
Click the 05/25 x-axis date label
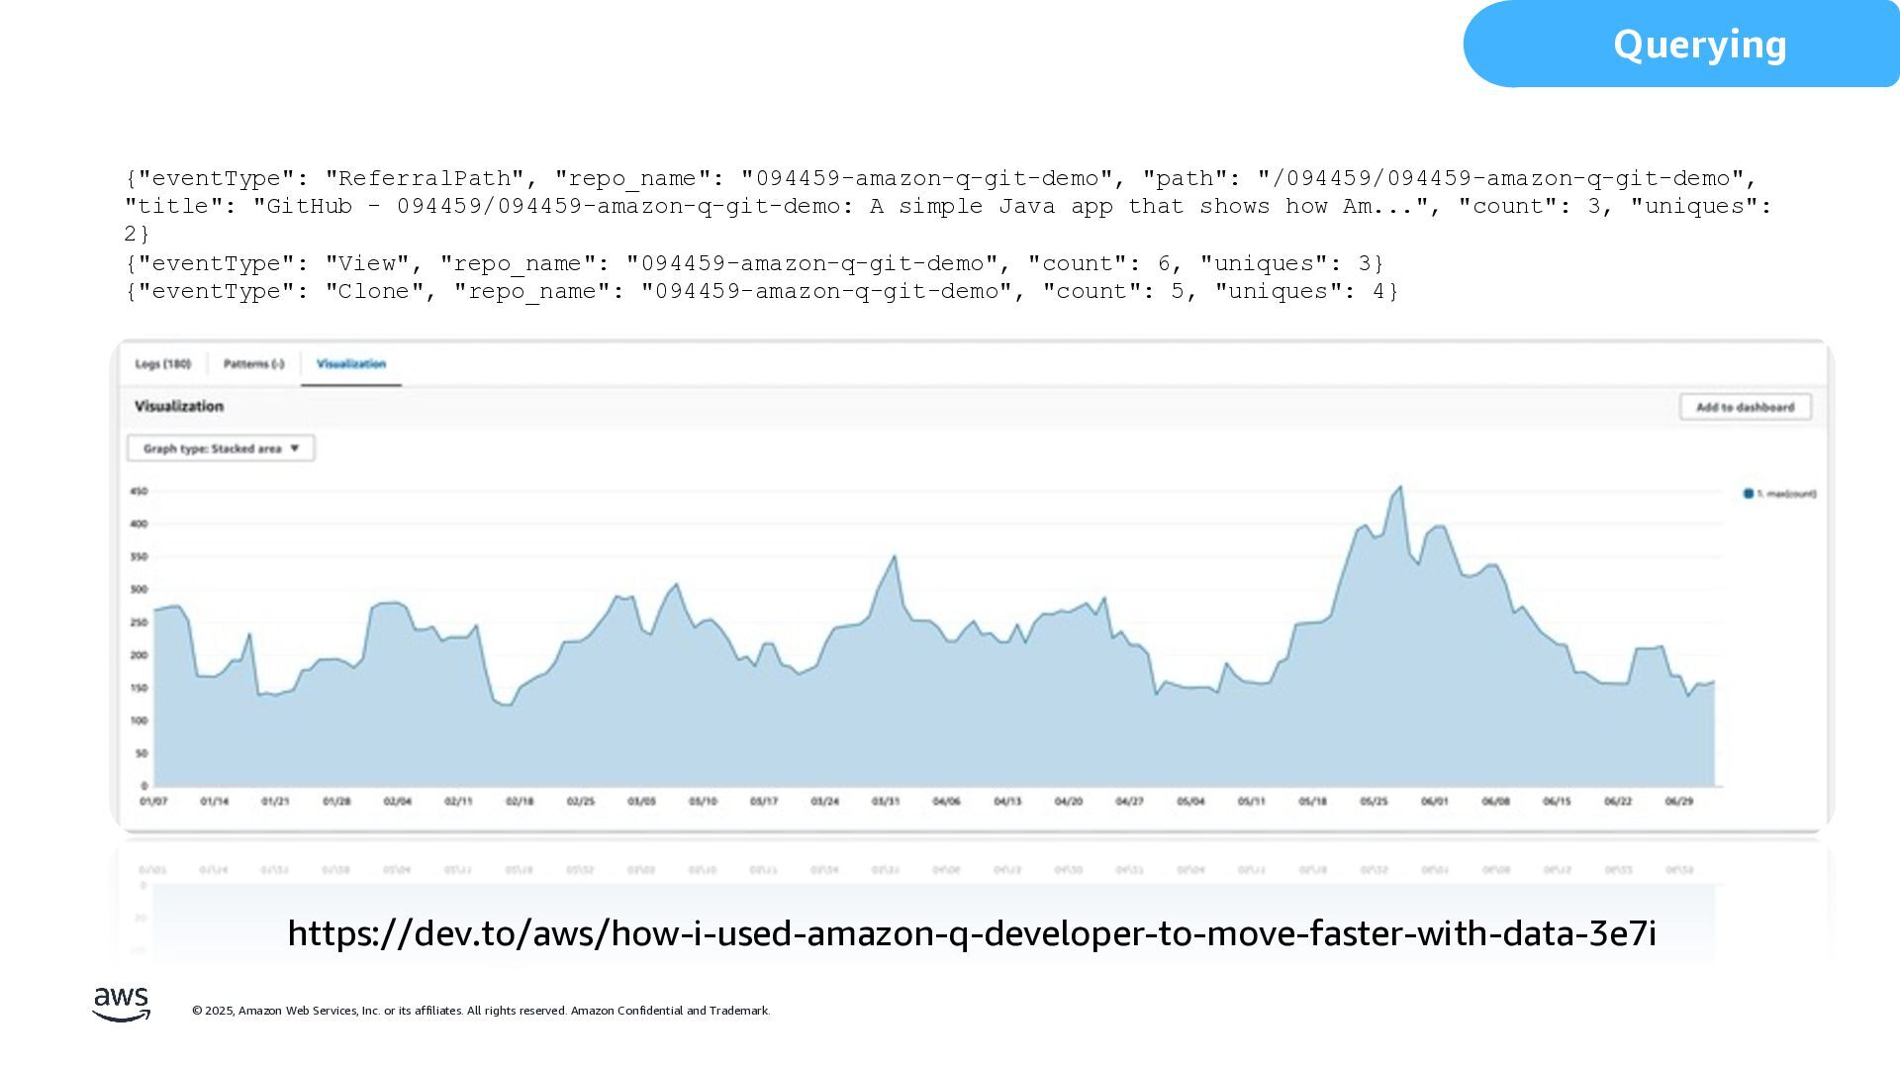coord(1374,802)
